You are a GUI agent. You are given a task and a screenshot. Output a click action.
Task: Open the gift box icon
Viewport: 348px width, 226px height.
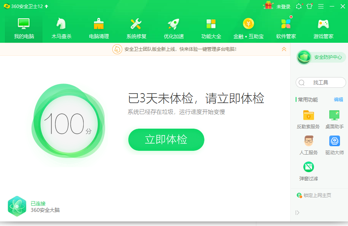(268, 5)
